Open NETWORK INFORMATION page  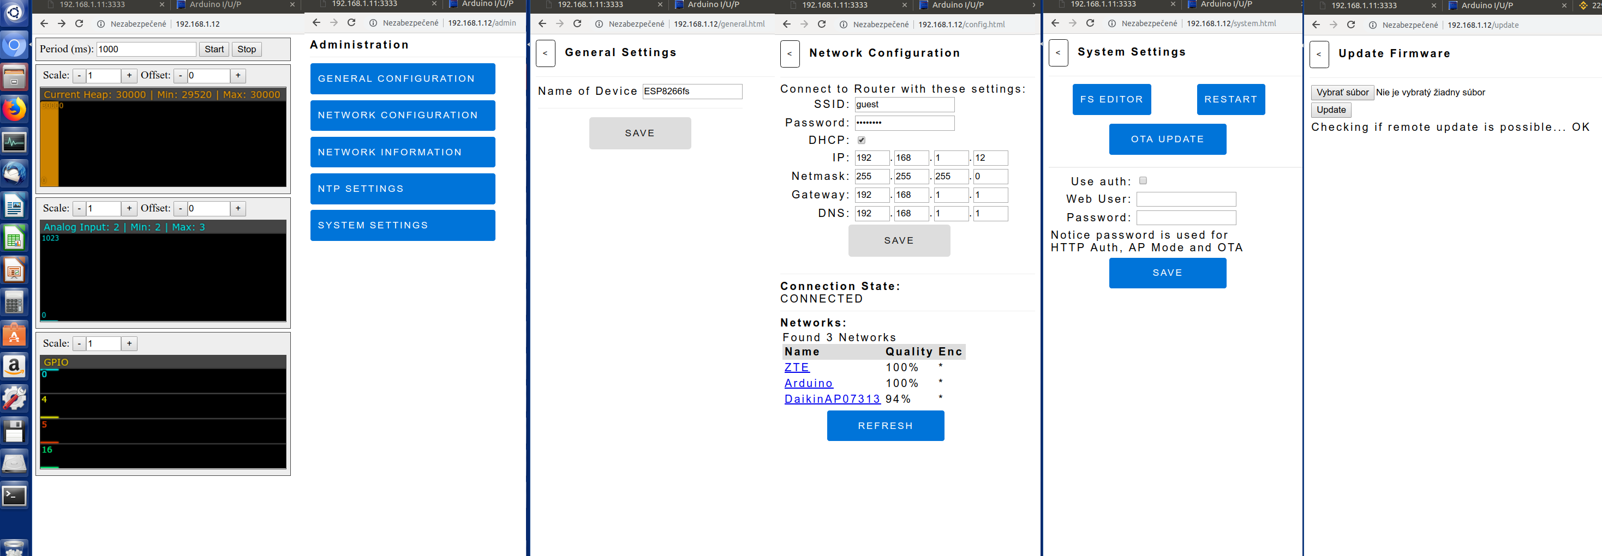tap(402, 152)
